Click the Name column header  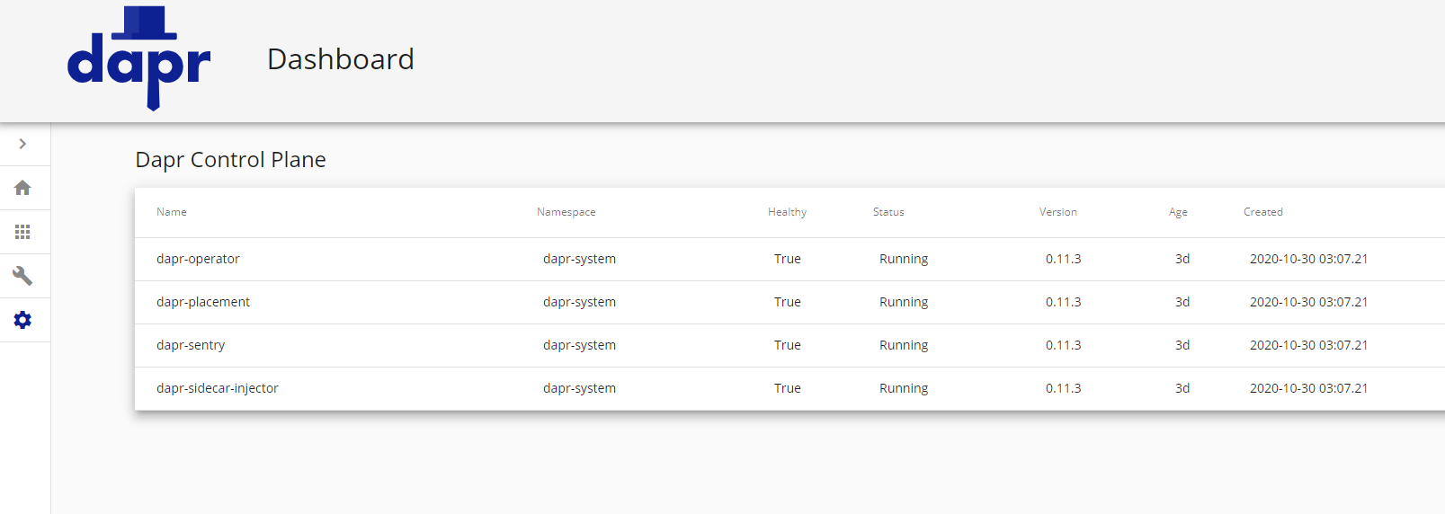pos(172,212)
